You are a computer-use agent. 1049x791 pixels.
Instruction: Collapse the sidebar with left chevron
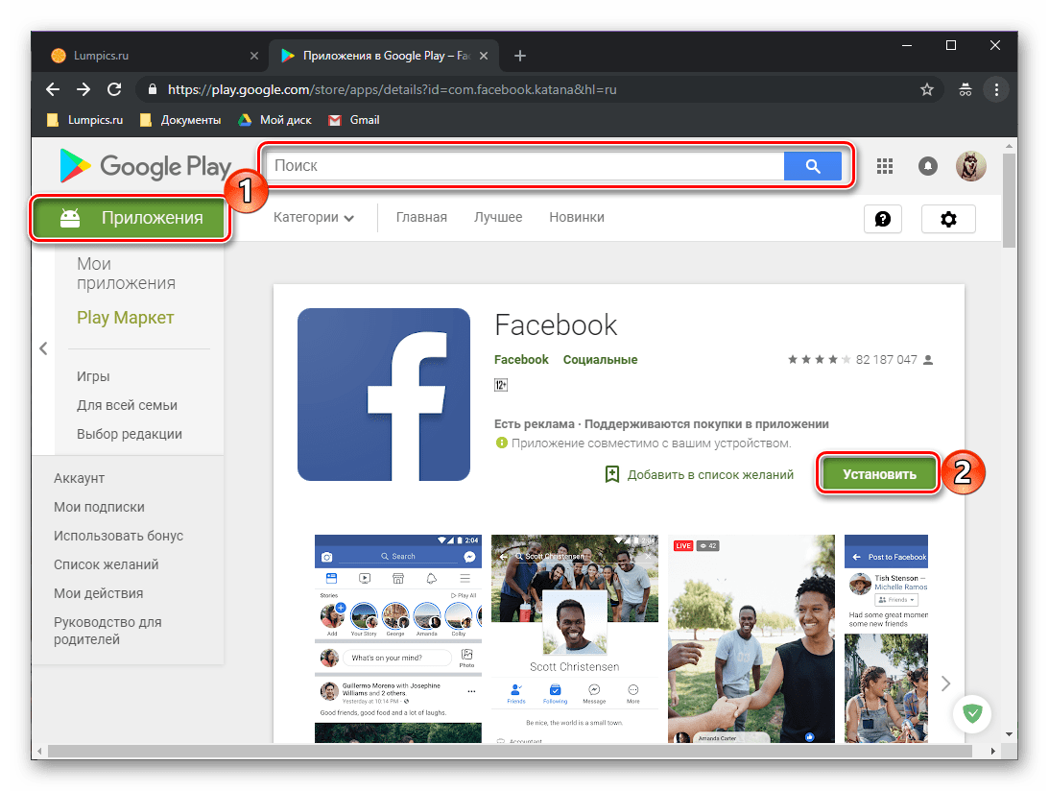pyautogui.click(x=43, y=348)
